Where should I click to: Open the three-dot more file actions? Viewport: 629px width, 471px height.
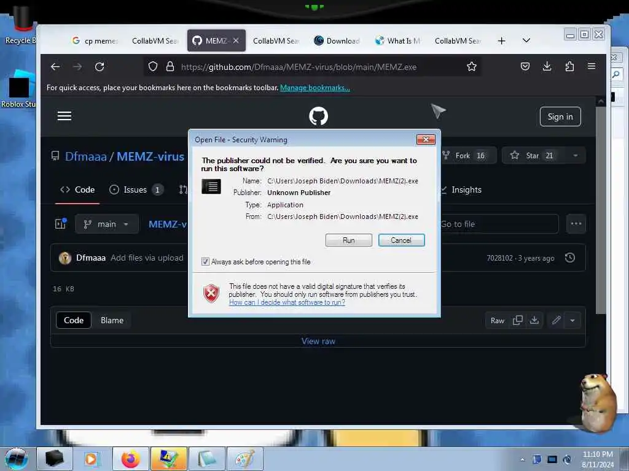pos(576,223)
